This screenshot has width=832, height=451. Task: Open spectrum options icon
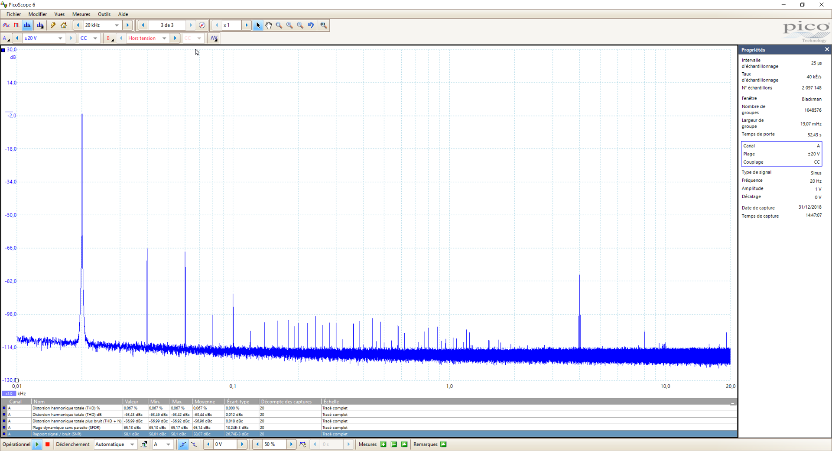(40, 25)
